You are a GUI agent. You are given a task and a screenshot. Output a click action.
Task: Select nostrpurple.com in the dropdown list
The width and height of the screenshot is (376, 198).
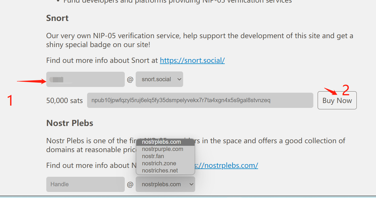pos(165,149)
